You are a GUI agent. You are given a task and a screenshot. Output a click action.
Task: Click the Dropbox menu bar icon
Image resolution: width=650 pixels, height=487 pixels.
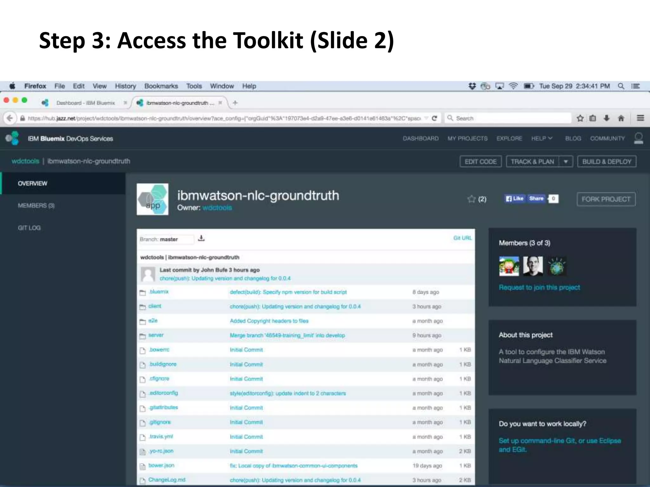point(472,86)
